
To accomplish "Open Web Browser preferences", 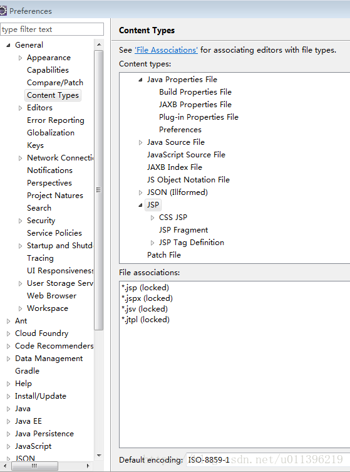I will (x=52, y=296).
